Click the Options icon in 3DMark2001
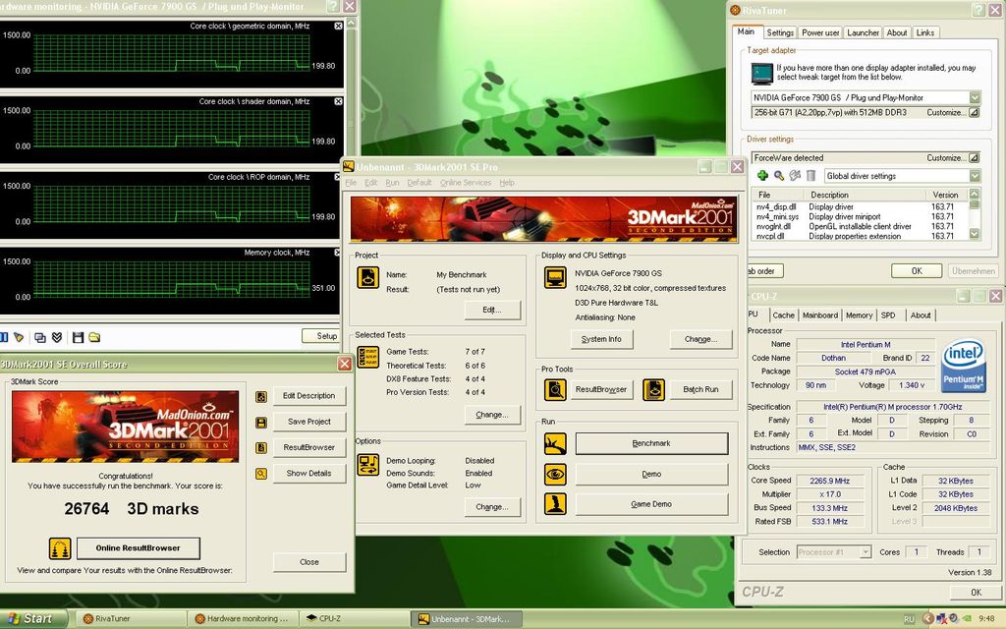 368,464
